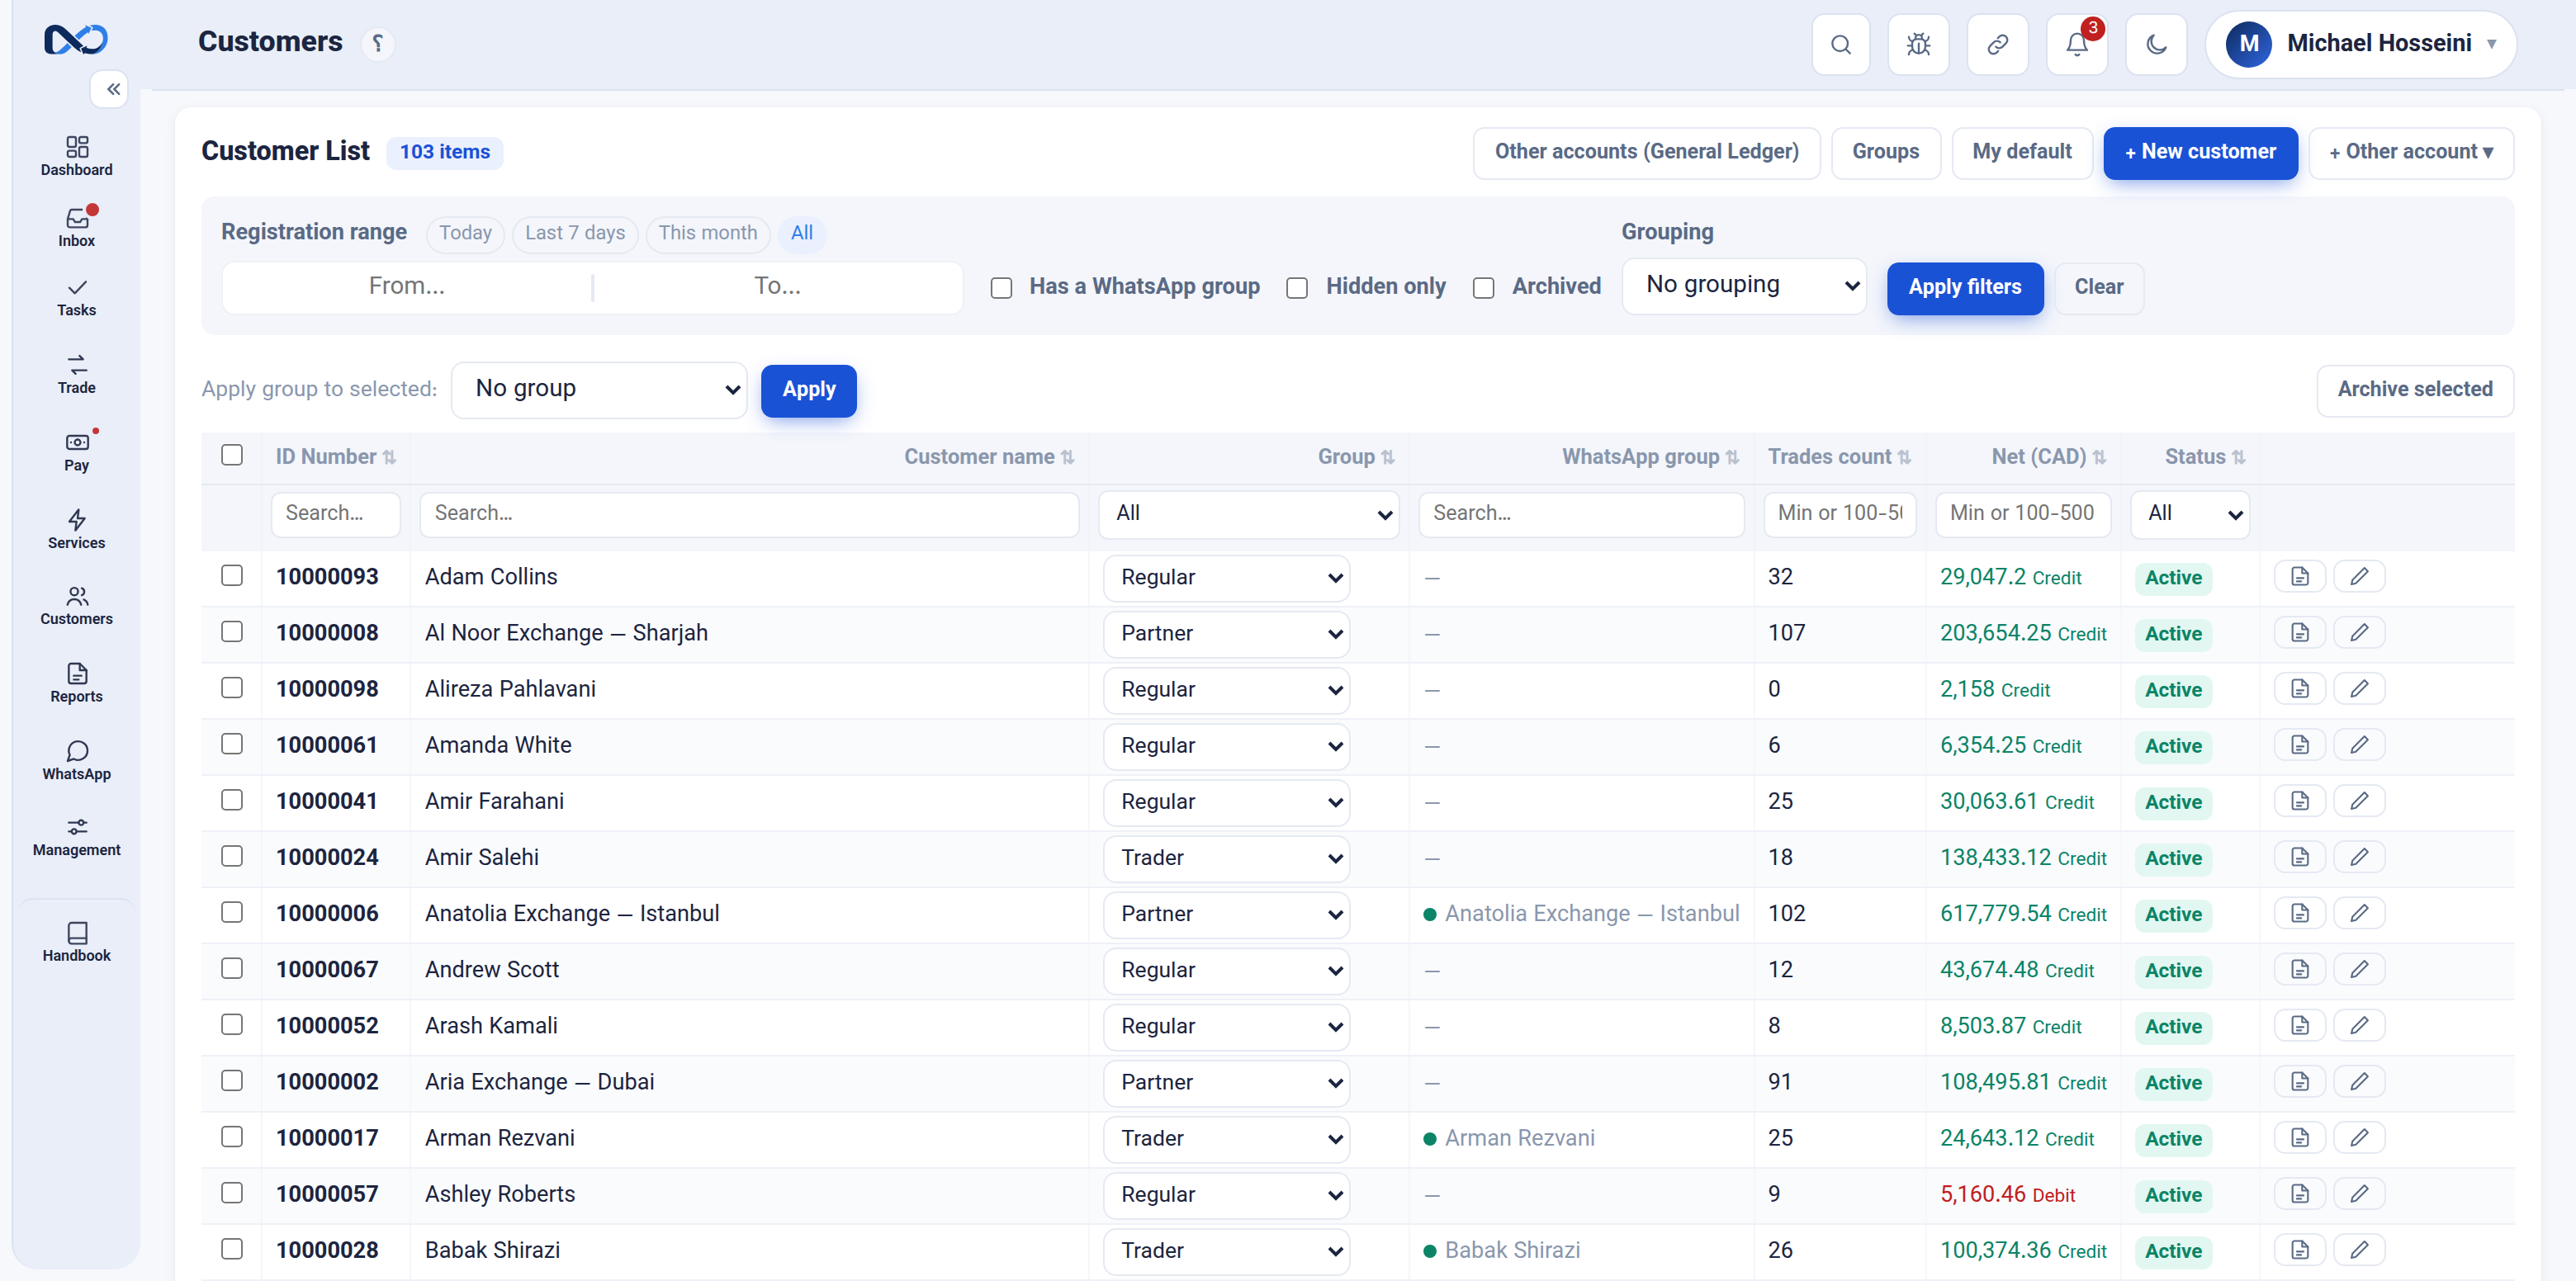Go to Dashboard in sidebar
Image resolution: width=2576 pixels, height=1281 pixels.
click(x=76, y=156)
